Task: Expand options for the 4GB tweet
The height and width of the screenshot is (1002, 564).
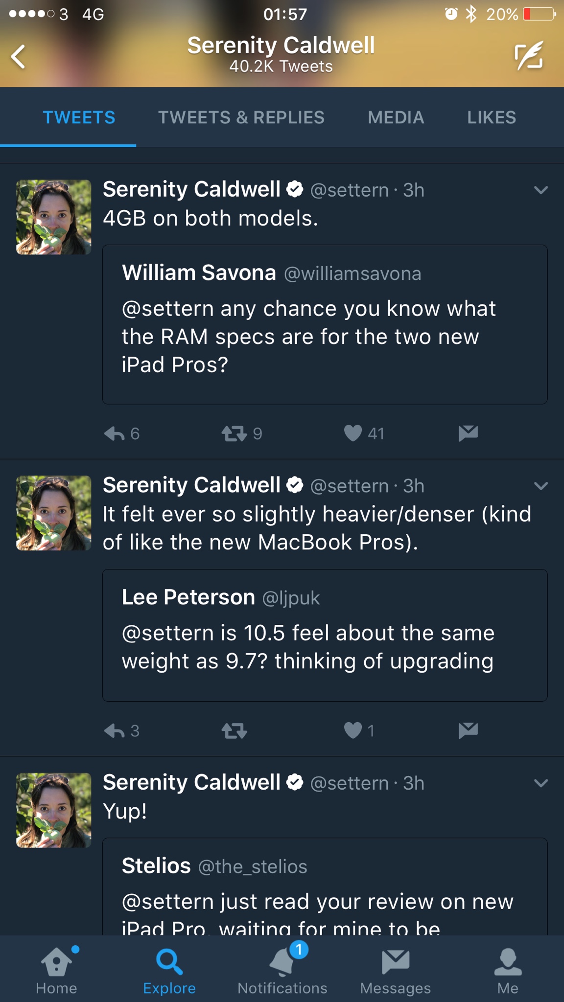Action: tap(540, 190)
